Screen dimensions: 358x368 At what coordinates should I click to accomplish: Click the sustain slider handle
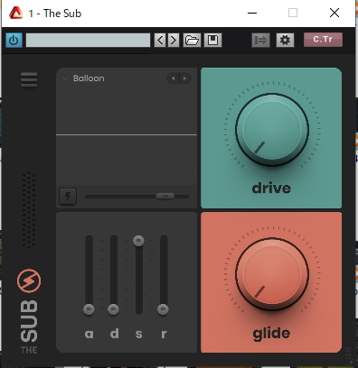coord(138,241)
